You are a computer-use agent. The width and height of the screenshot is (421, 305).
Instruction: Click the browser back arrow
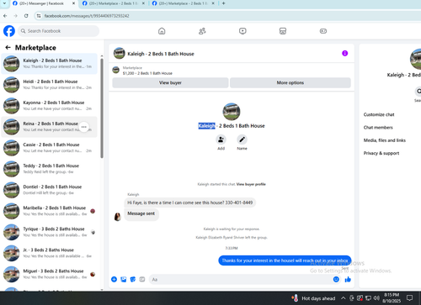tap(5, 16)
